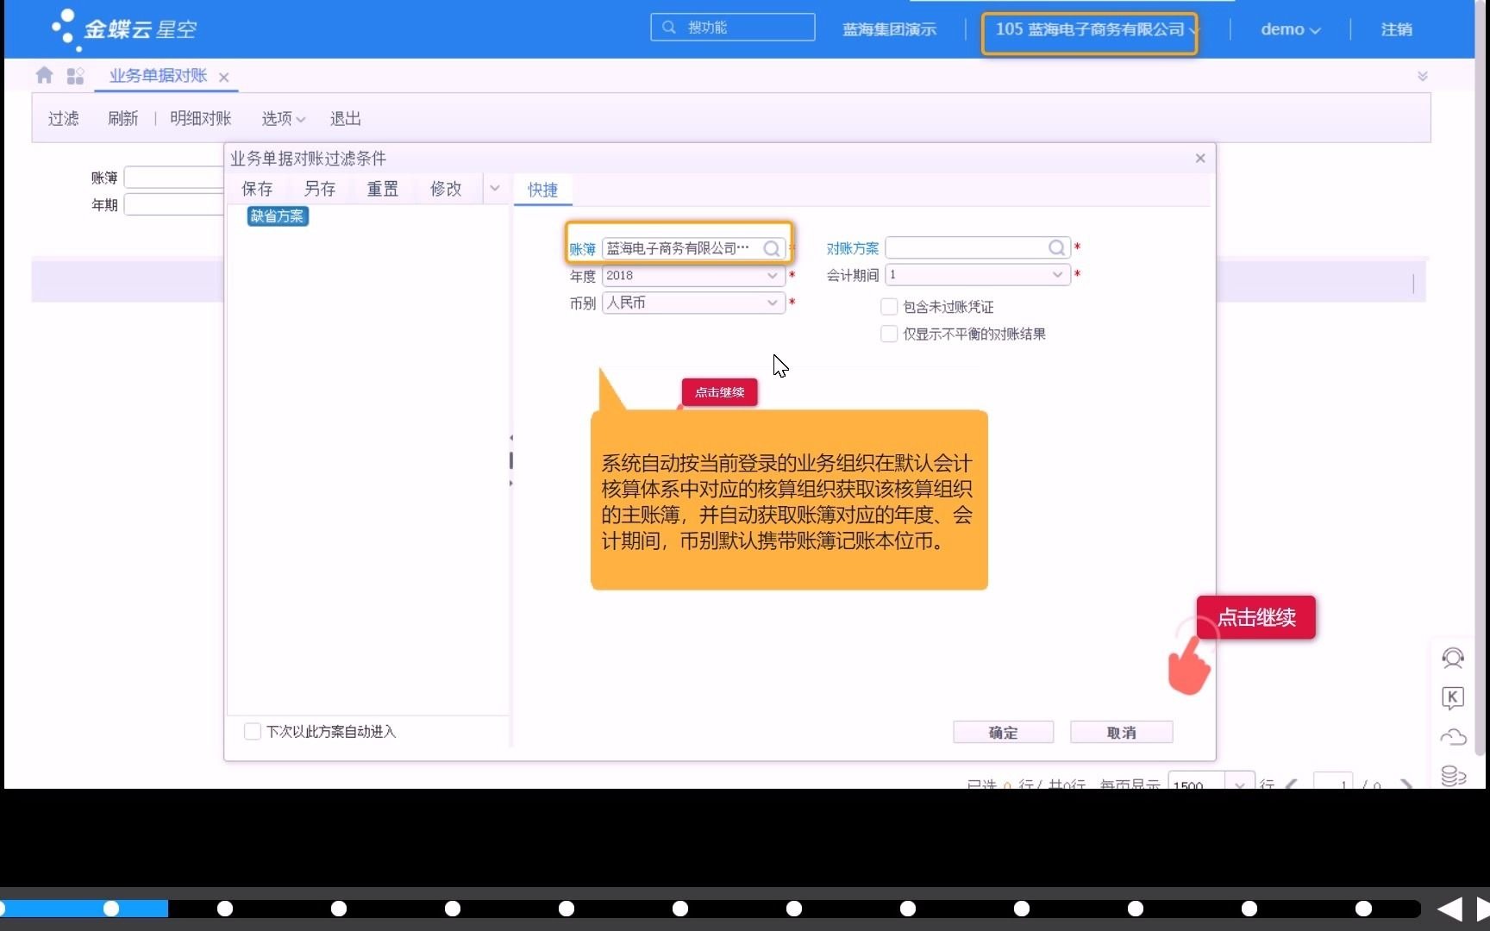This screenshot has height=931, width=1490.
Task: Expand the 会计期间 dropdown
Action: pos(1057,275)
